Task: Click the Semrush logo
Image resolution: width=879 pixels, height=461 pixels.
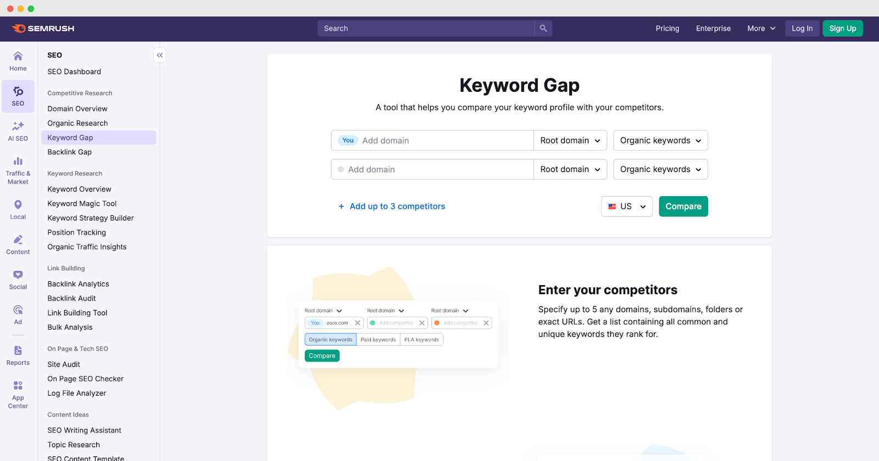Action: (x=43, y=29)
